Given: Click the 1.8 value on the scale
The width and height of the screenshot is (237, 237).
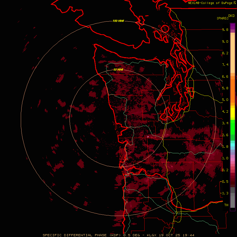Looking at the screenshot, I should point(225,146).
